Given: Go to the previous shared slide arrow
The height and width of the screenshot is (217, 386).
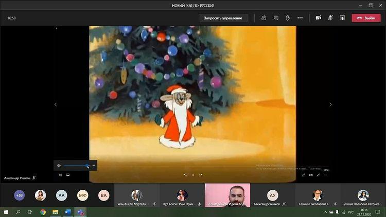Looking at the screenshot, I should [x=56, y=104].
